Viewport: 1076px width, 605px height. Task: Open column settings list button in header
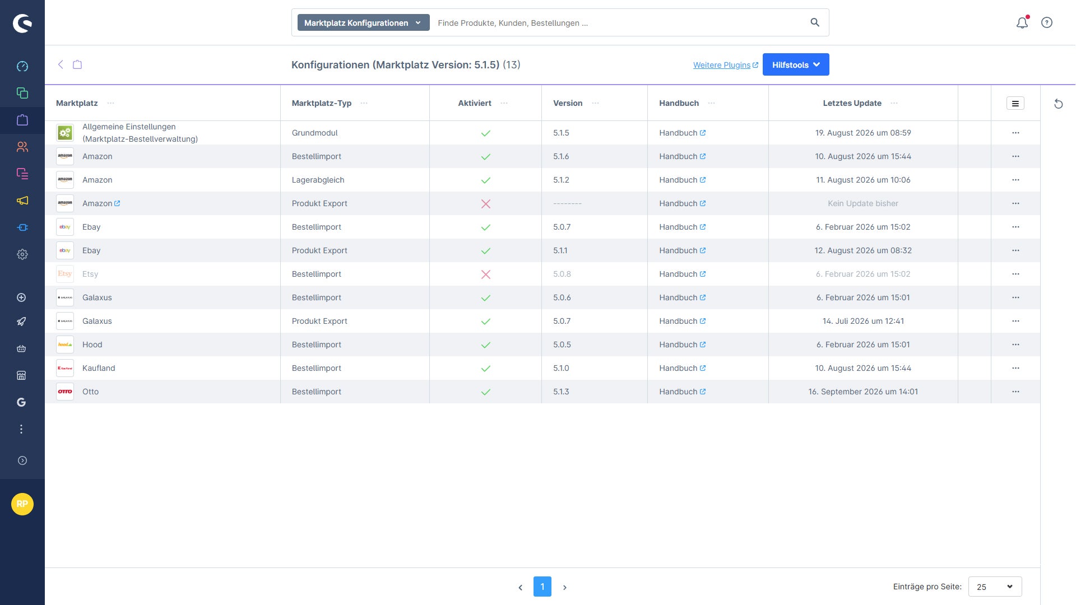[x=1015, y=104]
